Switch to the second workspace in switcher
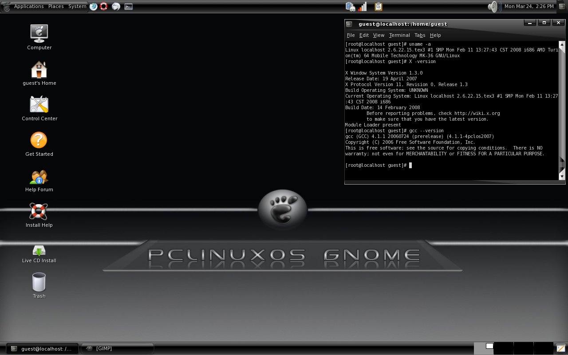This screenshot has width=568, height=355. coord(503,348)
